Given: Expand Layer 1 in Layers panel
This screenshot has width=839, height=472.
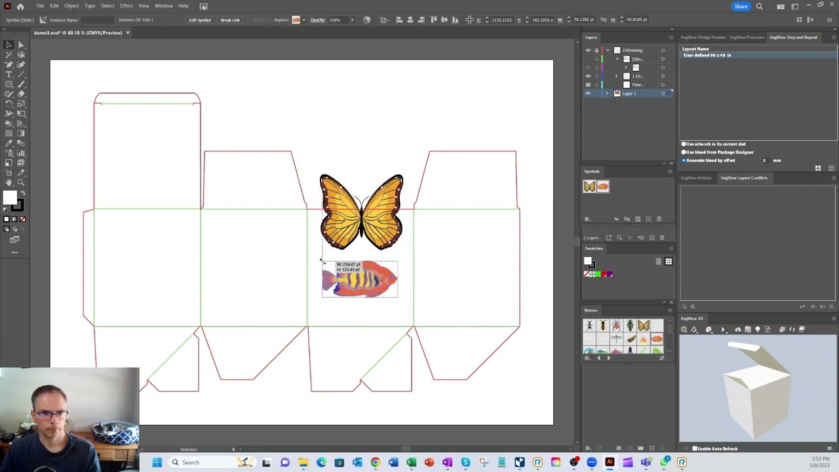Looking at the screenshot, I should [x=607, y=94].
